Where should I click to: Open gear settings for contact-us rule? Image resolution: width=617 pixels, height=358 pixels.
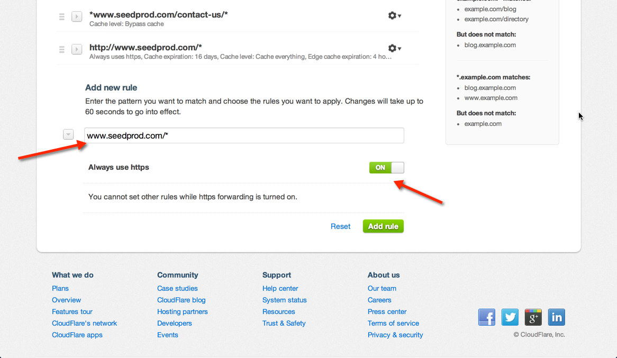click(x=394, y=16)
